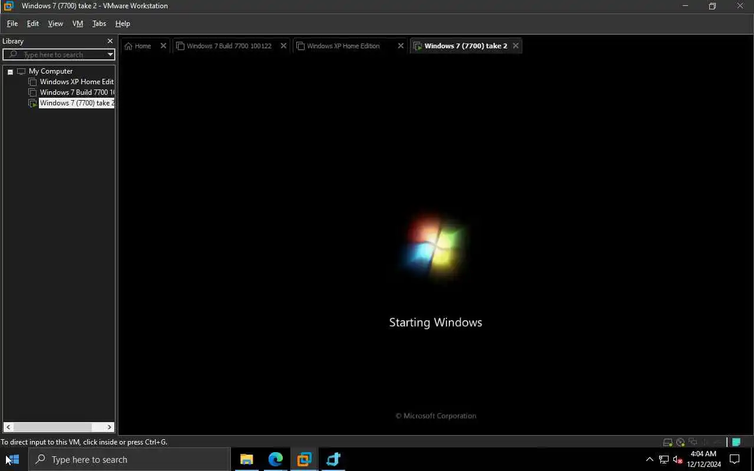Close the Windows 7 Build 7700 100122 tab
The height and width of the screenshot is (471, 754).
(x=283, y=46)
